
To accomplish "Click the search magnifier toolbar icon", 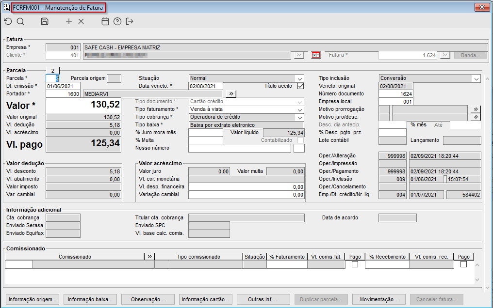I will (20, 21).
